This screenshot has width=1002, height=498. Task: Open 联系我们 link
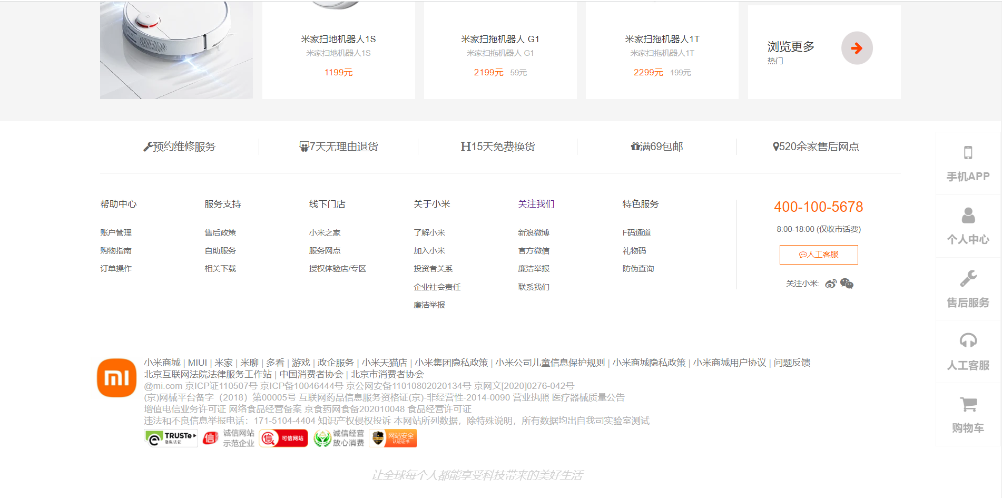click(534, 287)
